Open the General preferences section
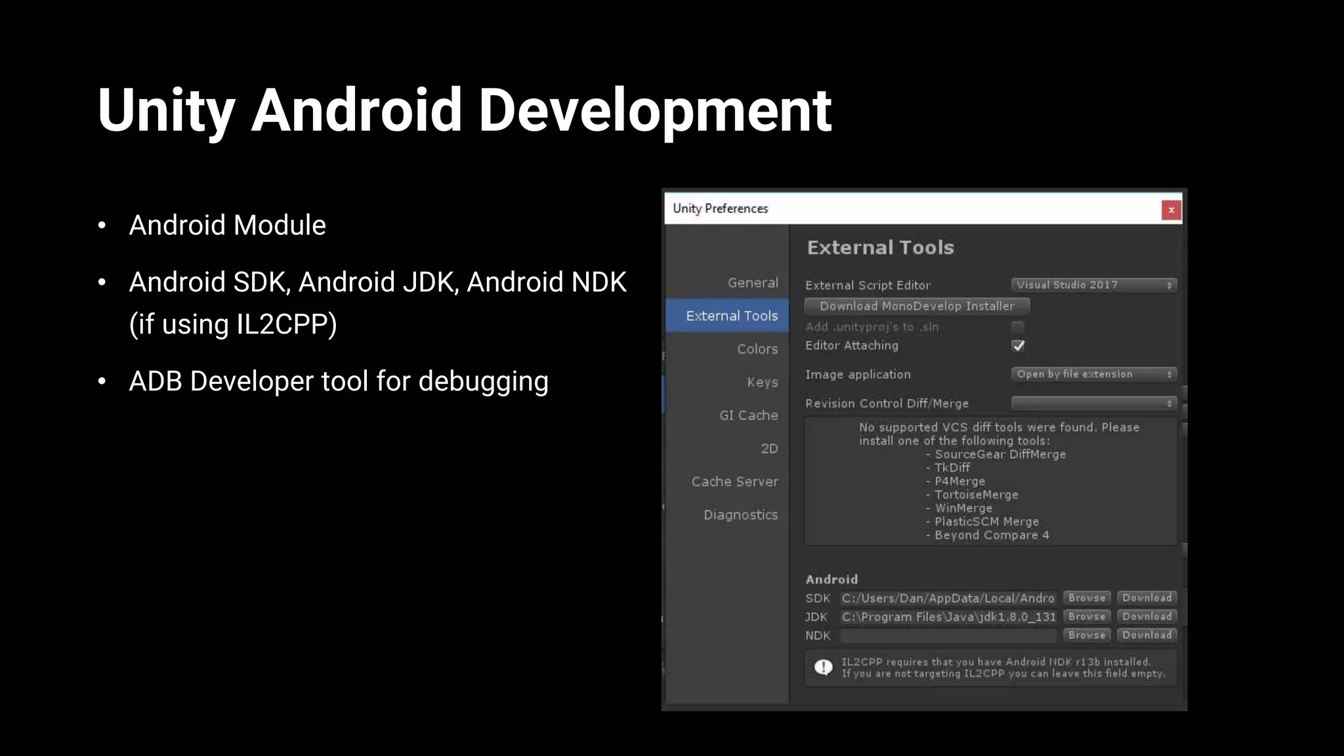This screenshot has height=756, width=1344. tap(753, 283)
